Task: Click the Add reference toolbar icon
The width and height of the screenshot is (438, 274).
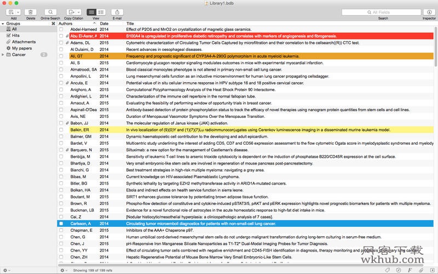Action: click(x=11, y=12)
